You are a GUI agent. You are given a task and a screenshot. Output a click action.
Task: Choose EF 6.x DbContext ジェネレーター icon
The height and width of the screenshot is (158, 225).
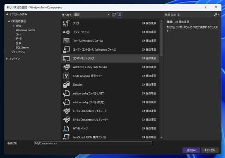click(66, 120)
